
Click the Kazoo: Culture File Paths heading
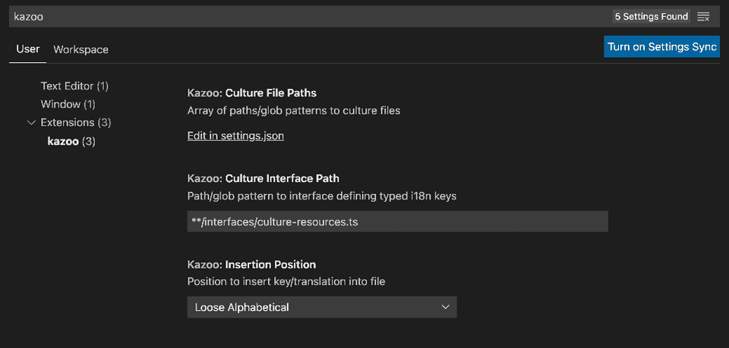click(x=252, y=93)
